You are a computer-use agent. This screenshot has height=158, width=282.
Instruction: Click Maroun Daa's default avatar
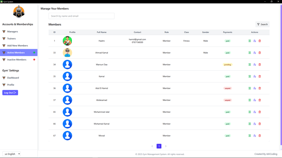tap(67, 65)
